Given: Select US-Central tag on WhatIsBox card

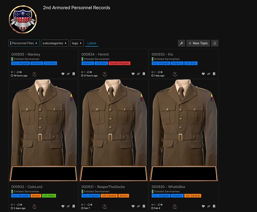Looking at the screenshot, I should [193, 195].
